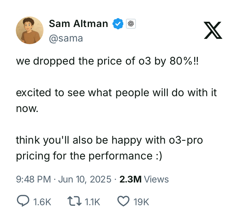Click the 9:48 PM timestamp

(x=33, y=179)
